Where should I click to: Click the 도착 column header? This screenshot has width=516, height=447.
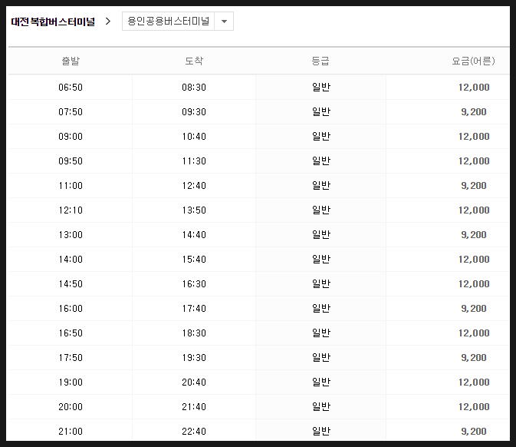coord(194,61)
